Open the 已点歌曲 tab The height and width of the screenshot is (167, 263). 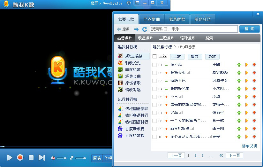(x=152, y=20)
